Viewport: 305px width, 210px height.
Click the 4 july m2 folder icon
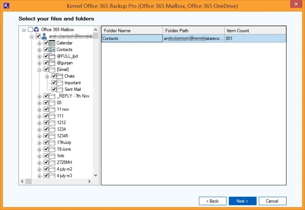52,169
